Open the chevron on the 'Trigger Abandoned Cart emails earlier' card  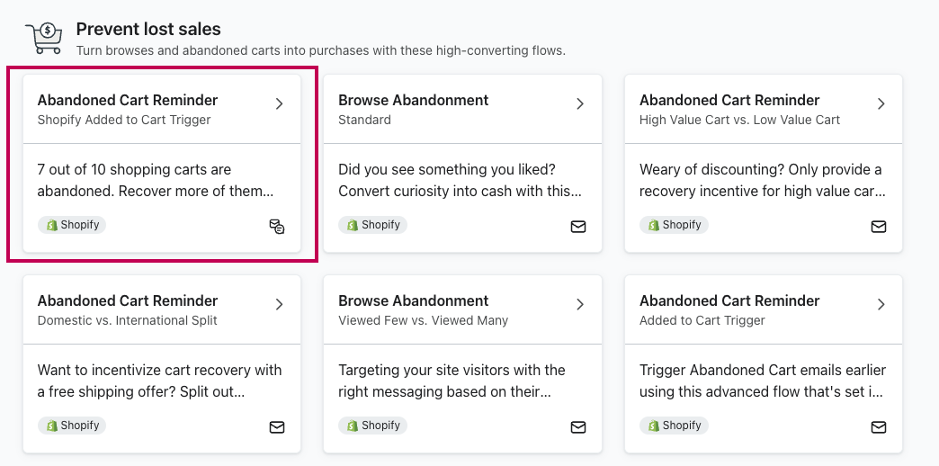pos(881,304)
